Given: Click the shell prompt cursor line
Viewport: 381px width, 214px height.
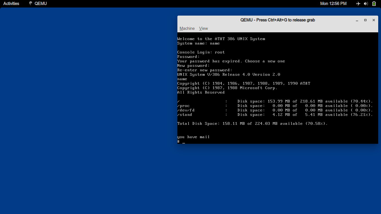Looking at the screenshot, I should [x=181, y=142].
